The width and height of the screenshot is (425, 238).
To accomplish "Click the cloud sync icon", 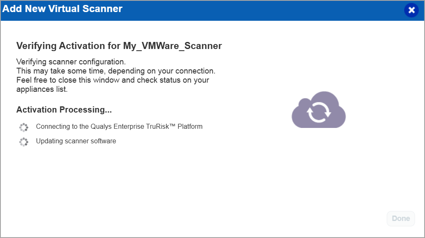I will pos(319,110).
